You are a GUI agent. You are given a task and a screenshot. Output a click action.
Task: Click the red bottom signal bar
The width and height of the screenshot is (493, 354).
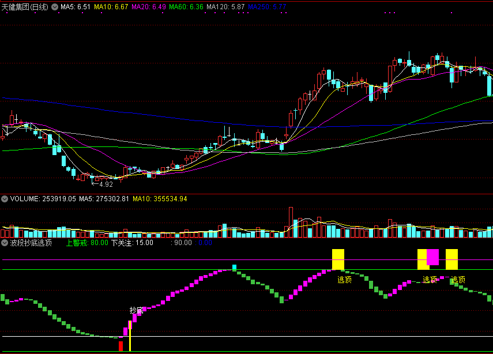coord(121,346)
